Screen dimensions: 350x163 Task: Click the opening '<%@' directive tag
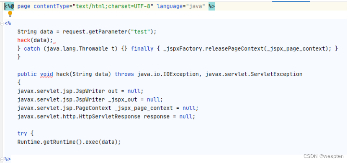pos(9,6)
